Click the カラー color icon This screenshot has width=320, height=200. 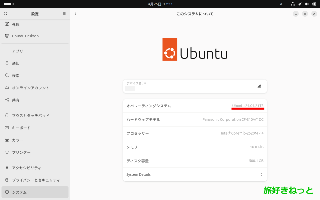[x=7, y=140]
